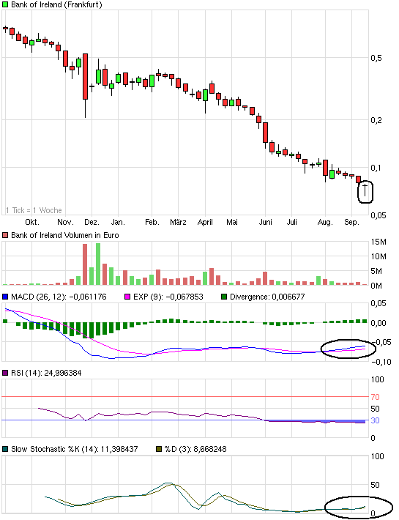The image size is (399, 520).
Task: Click the Slow Stochastic %K (14) value text
Action: coord(74,449)
